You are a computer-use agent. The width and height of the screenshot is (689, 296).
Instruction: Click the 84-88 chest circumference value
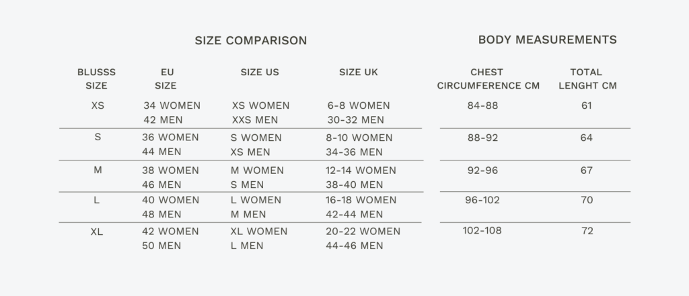pos(482,105)
